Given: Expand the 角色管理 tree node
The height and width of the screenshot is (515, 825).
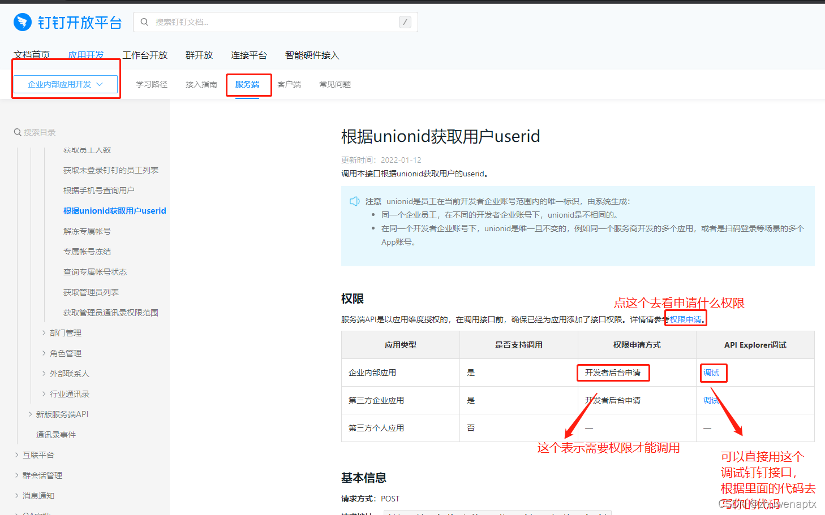Looking at the screenshot, I should coord(44,353).
